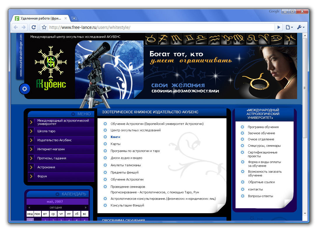Open the page menu document icon

pyautogui.click(x=289, y=27)
